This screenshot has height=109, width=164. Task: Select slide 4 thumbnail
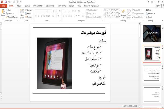coord(152,94)
